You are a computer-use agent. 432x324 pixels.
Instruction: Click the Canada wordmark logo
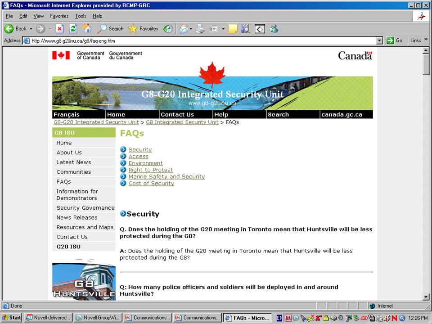click(355, 55)
